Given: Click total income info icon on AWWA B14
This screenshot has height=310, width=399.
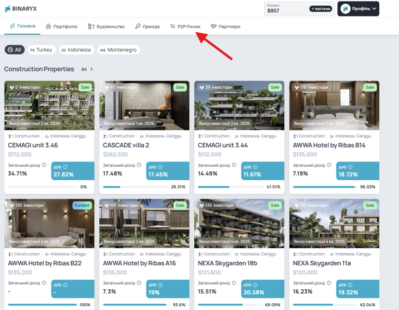Looking at the screenshot, I should point(329,165).
